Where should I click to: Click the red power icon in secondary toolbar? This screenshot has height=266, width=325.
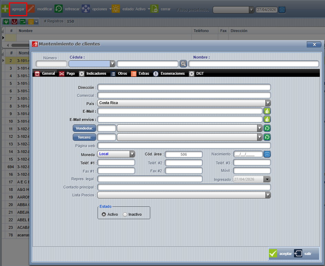(14, 22)
